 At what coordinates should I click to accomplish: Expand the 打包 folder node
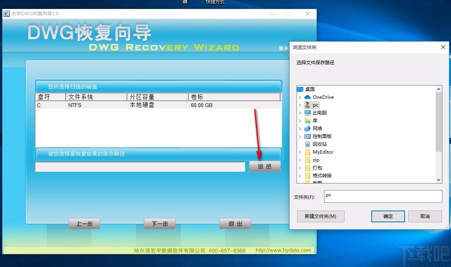[x=300, y=168]
